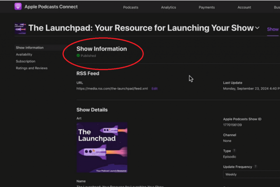Open Availability in the sidebar

[x=24, y=54]
